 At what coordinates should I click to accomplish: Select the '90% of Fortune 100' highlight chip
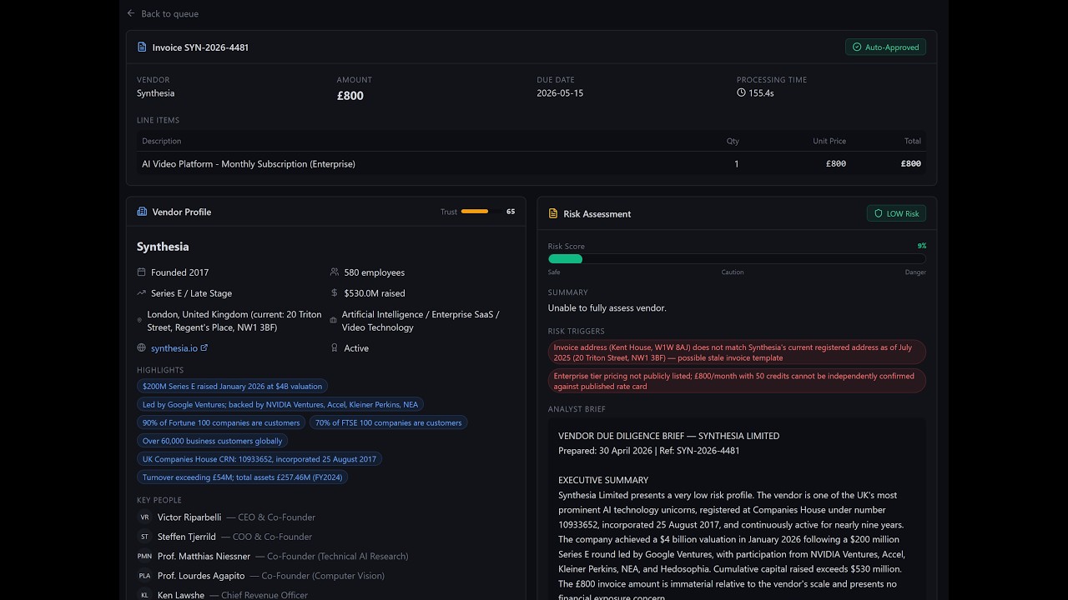click(221, 423)
